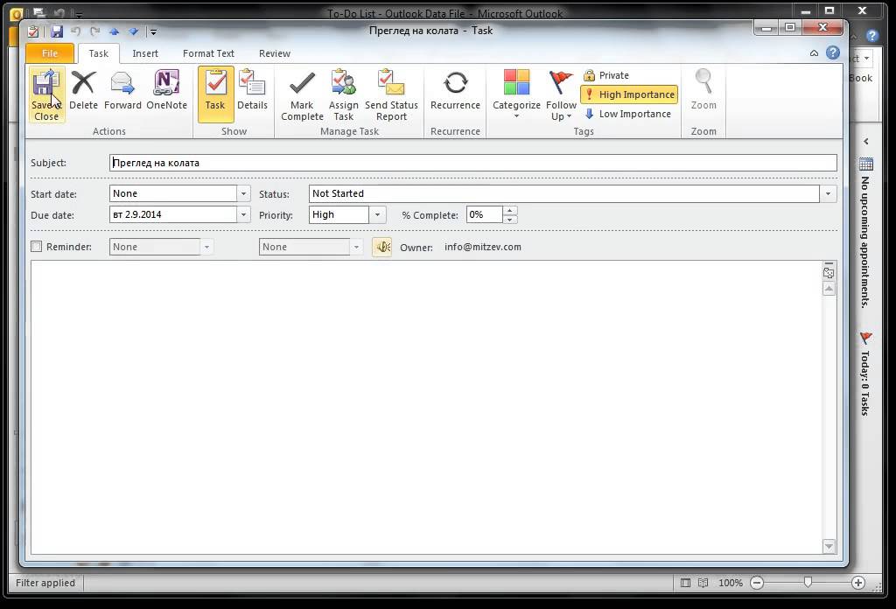Viewport: 896px width, 609px height.
Task: Show the task Details page
Action: (x=252, y=90)
